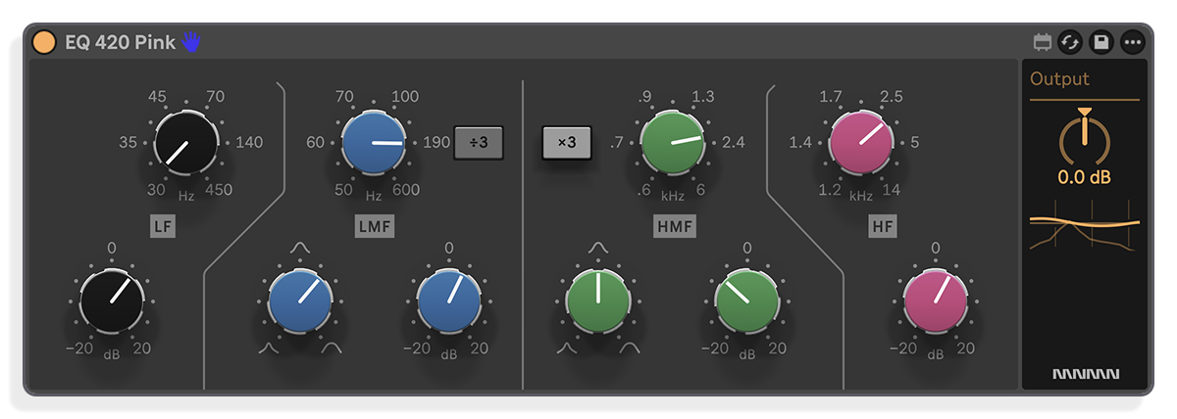1177x419 pixels.
Task: Toggle the LMF band on/off button
Action: pyautogui.click(x=375, y=227)
